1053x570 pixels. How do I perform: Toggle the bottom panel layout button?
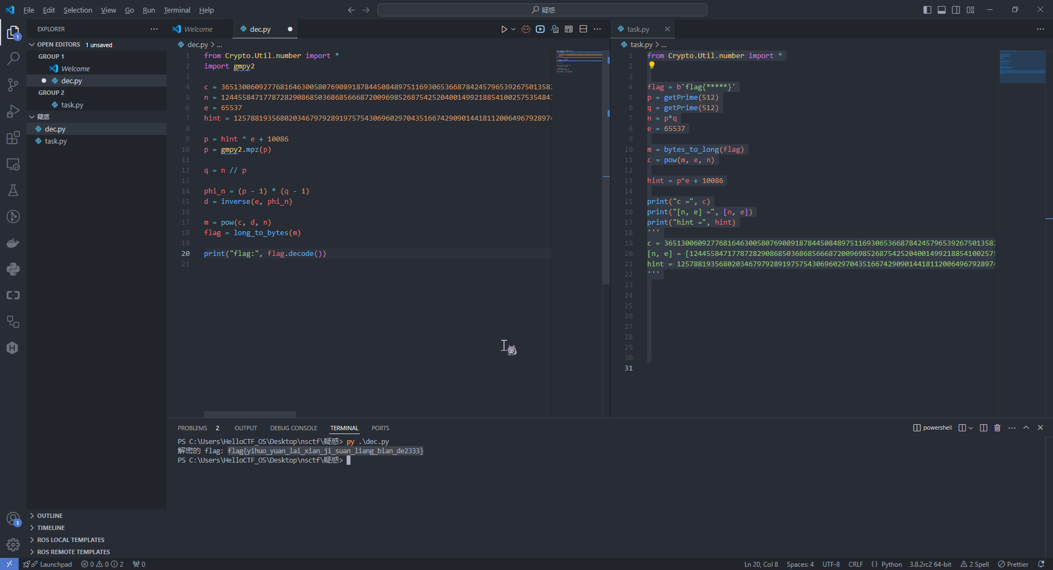pos(941,10)
